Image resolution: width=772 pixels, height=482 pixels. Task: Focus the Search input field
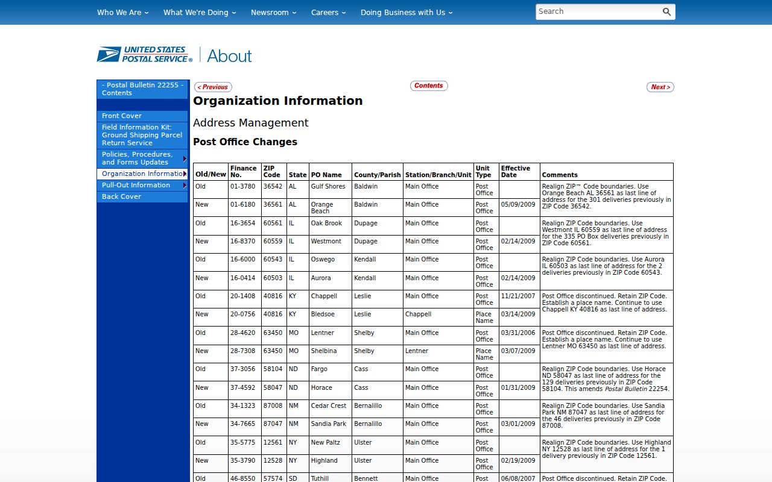point(598,11)
